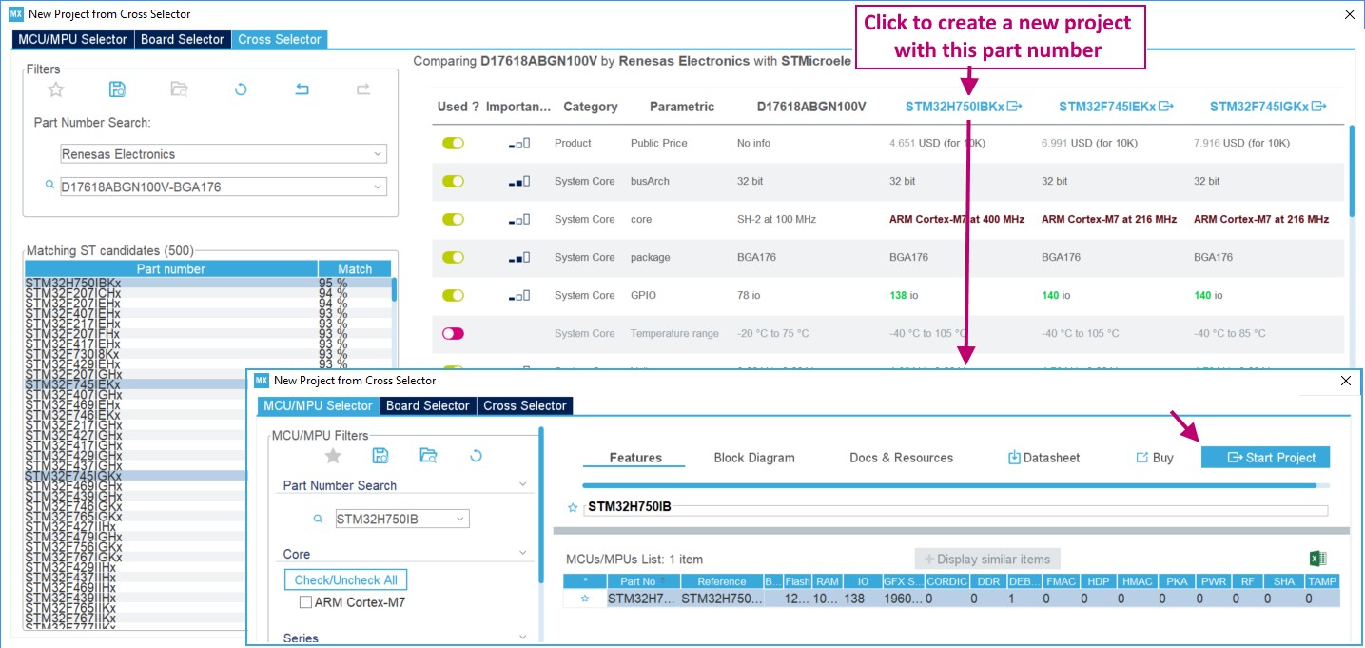Sort candidates by the Part number header
The width and height of the screenshot is (1365, 648).
[171, 269]
